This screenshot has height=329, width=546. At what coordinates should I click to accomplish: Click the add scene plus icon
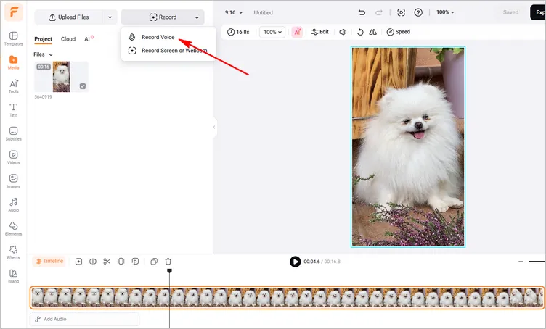click(78, 262)
